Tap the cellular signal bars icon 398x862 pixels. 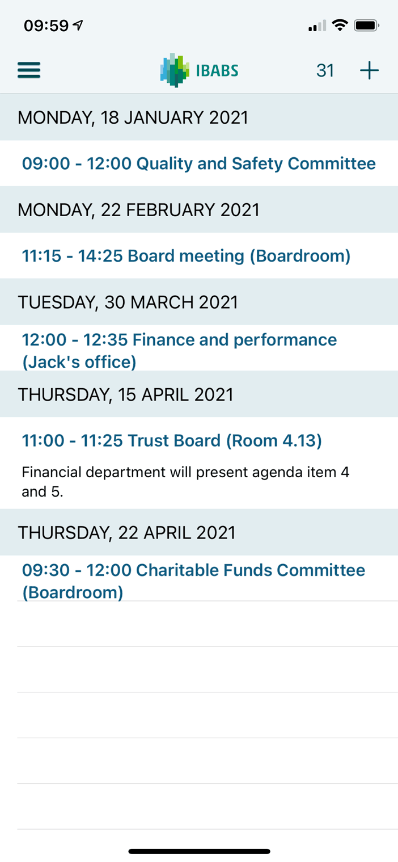[x=317, y=26]
